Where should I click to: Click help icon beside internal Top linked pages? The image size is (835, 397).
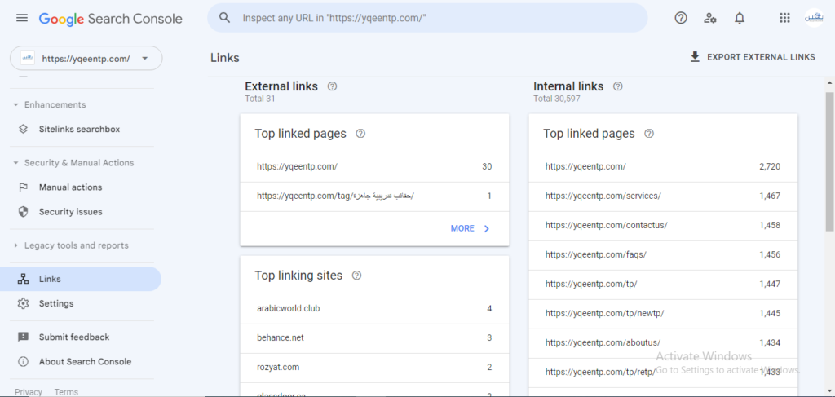point(648,134)
